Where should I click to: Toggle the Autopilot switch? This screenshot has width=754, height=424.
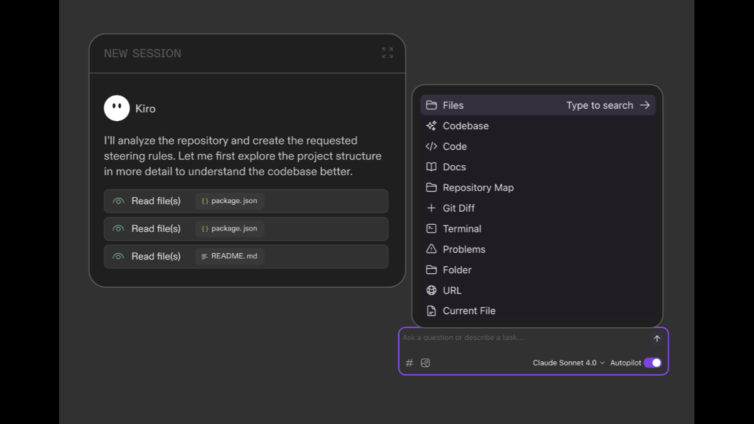click(652, 363)
